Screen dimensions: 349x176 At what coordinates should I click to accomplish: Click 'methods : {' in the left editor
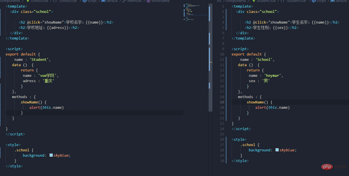24,97
